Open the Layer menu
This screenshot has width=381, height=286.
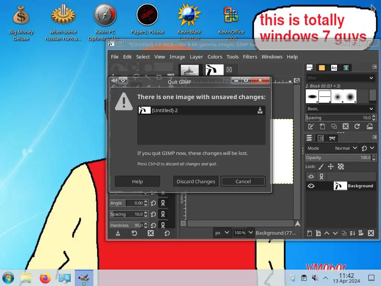pyautogui.click(x=196, y=57)
